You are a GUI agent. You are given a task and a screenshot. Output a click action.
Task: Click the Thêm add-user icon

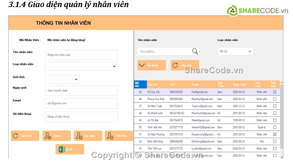(x=48, y=136)
